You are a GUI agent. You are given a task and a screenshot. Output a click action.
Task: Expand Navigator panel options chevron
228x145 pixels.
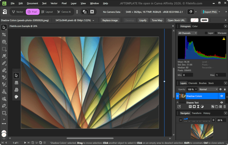pos(226,113)
